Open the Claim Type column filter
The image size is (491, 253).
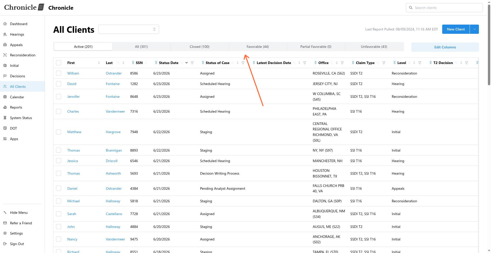tap(384, 63)
